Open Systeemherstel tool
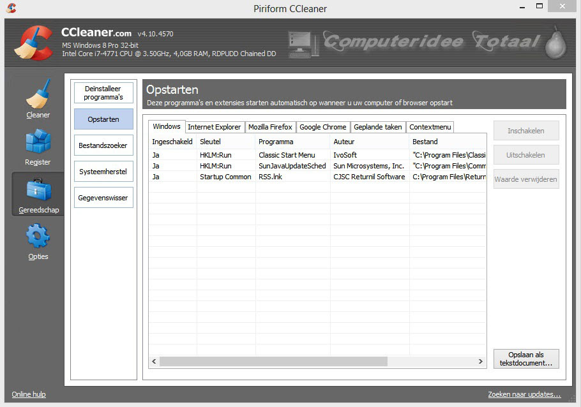Viewport: 581px width, 407px height. coord(103,172)
